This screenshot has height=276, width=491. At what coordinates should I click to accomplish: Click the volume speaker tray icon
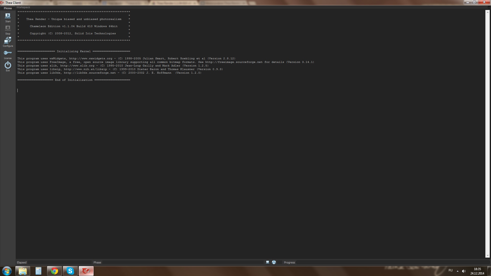click(x=464, y=271)
